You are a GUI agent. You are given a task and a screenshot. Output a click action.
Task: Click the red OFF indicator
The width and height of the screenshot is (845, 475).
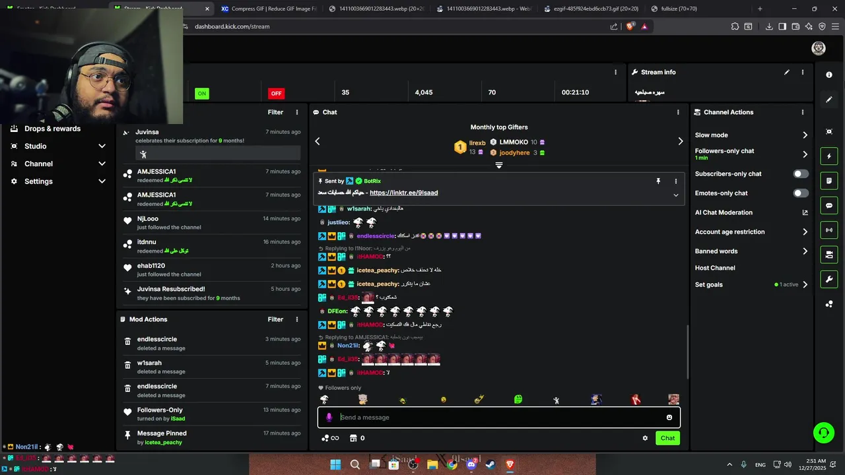[x=276, y=93]
